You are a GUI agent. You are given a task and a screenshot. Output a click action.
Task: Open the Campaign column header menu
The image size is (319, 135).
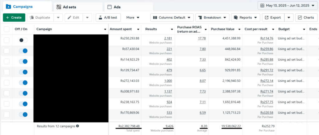pyautogui.click(x=105, y=30)
